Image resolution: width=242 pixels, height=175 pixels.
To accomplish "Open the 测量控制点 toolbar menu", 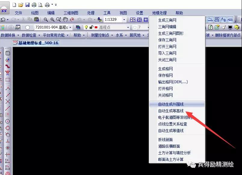I will (101, 35).
